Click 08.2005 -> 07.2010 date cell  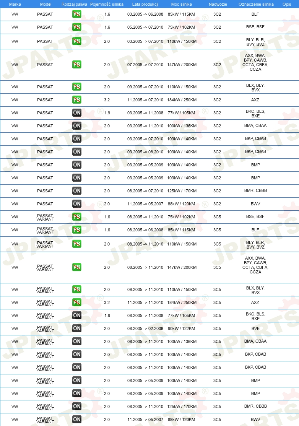click(145, 191)
